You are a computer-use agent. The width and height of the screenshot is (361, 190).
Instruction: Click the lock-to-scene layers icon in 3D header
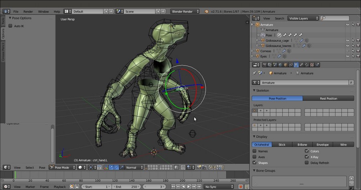coord(176,168)
